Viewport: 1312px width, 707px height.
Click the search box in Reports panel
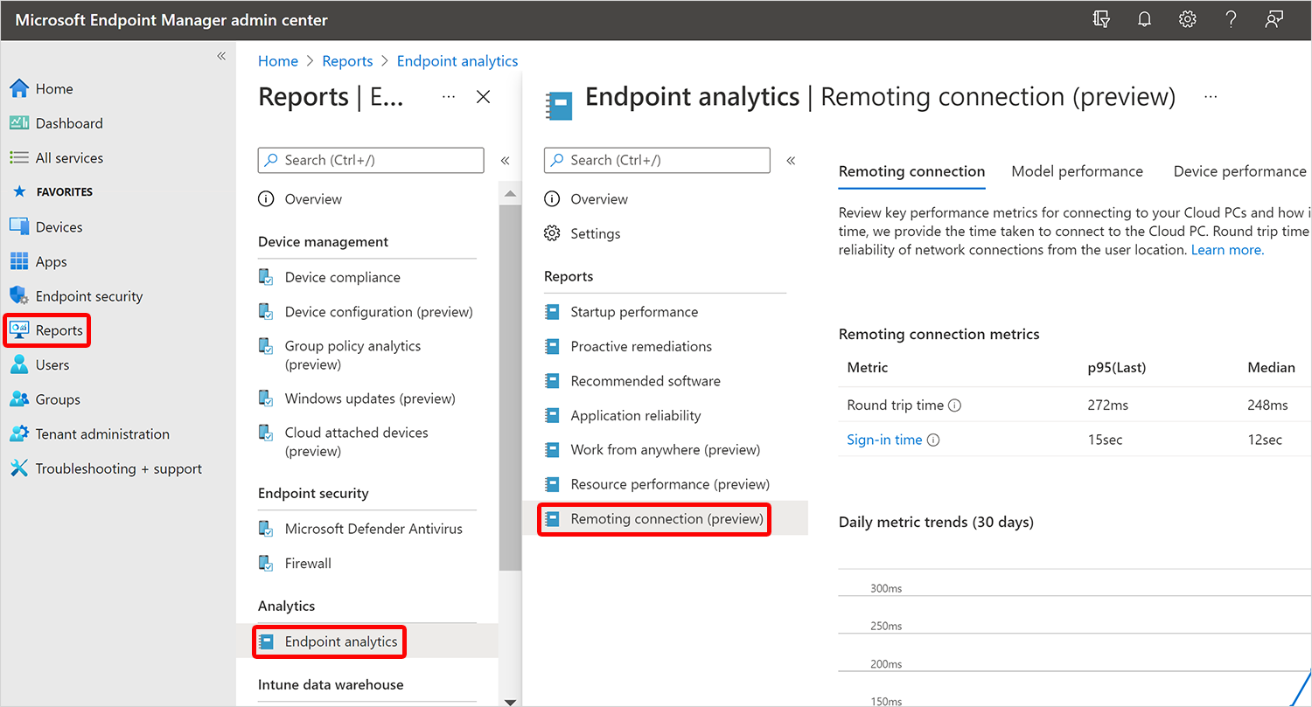[371, 160]
